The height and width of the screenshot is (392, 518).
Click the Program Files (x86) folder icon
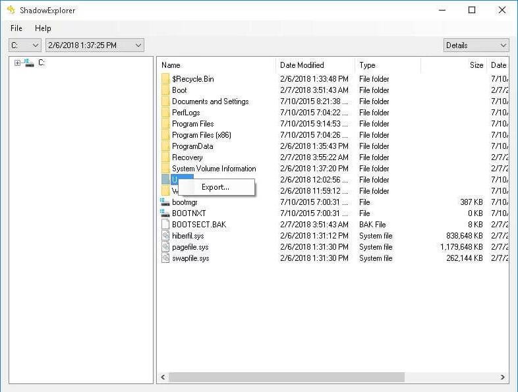[165, 135]
